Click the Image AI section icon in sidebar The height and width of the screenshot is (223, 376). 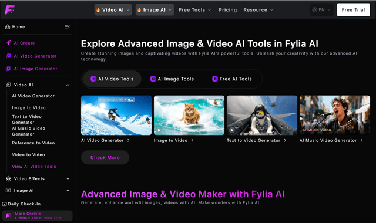[8, 190]
